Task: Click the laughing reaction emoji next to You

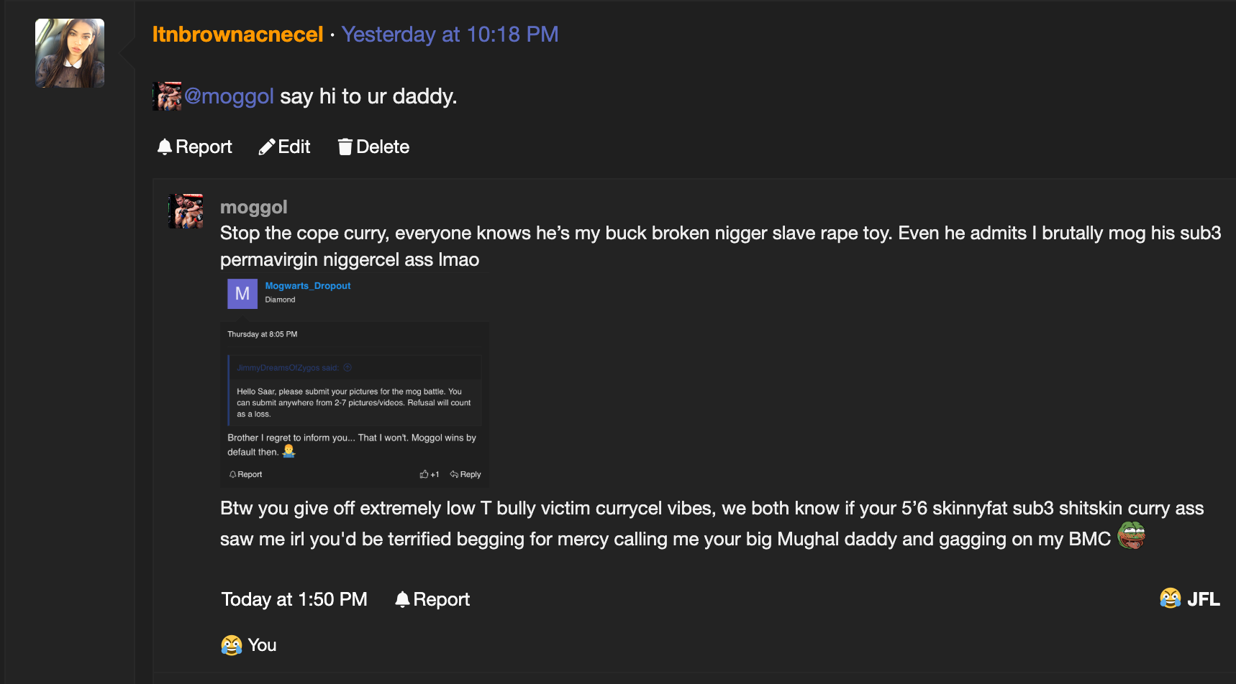Action: pyautogui.click(x=231, y=645)
